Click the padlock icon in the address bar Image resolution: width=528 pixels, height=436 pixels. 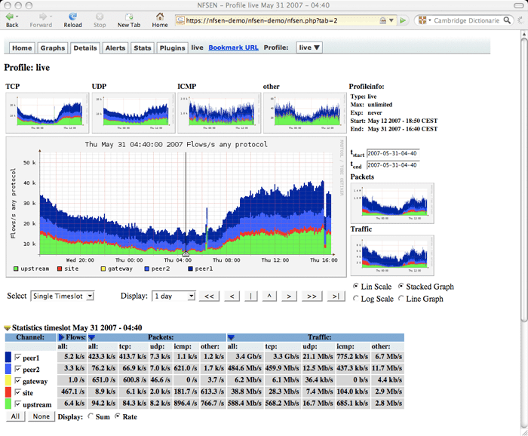(383, 20)
